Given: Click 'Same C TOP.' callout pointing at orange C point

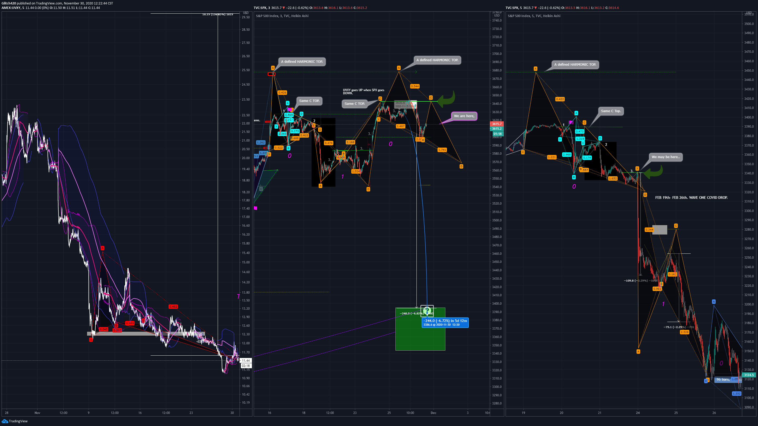Looking at the screenshot, I should point(355,103).
